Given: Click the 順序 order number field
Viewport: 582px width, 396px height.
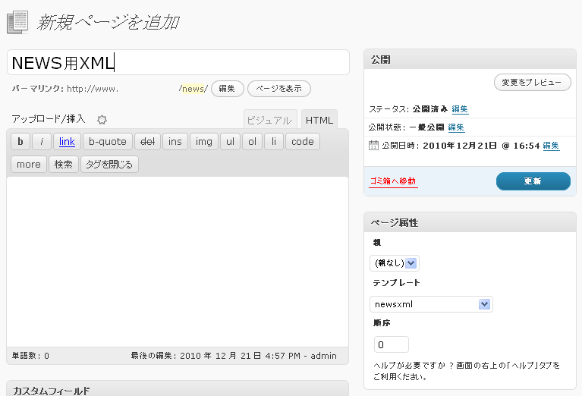Looking at the screenshot, I should (x=392, y=344).
